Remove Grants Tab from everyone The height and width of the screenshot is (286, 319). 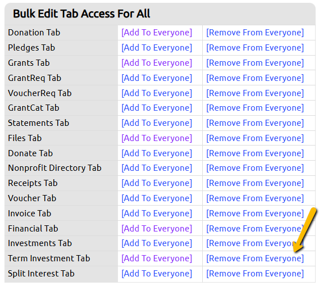pyautogui.click(x=255, y=63)
